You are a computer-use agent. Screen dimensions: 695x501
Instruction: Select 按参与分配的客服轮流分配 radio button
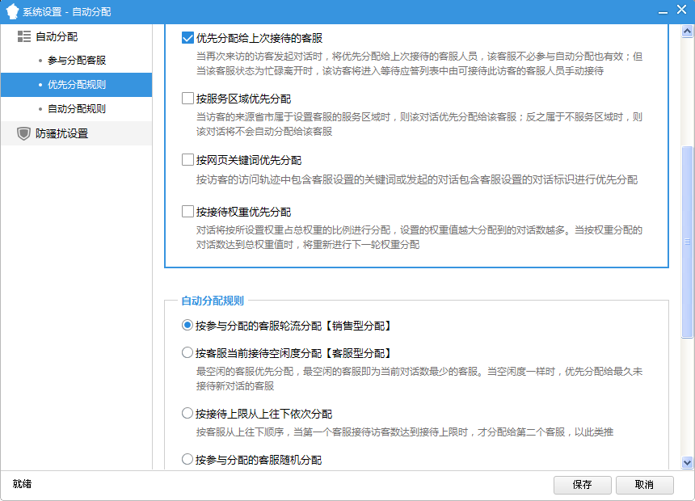(187, 326)
